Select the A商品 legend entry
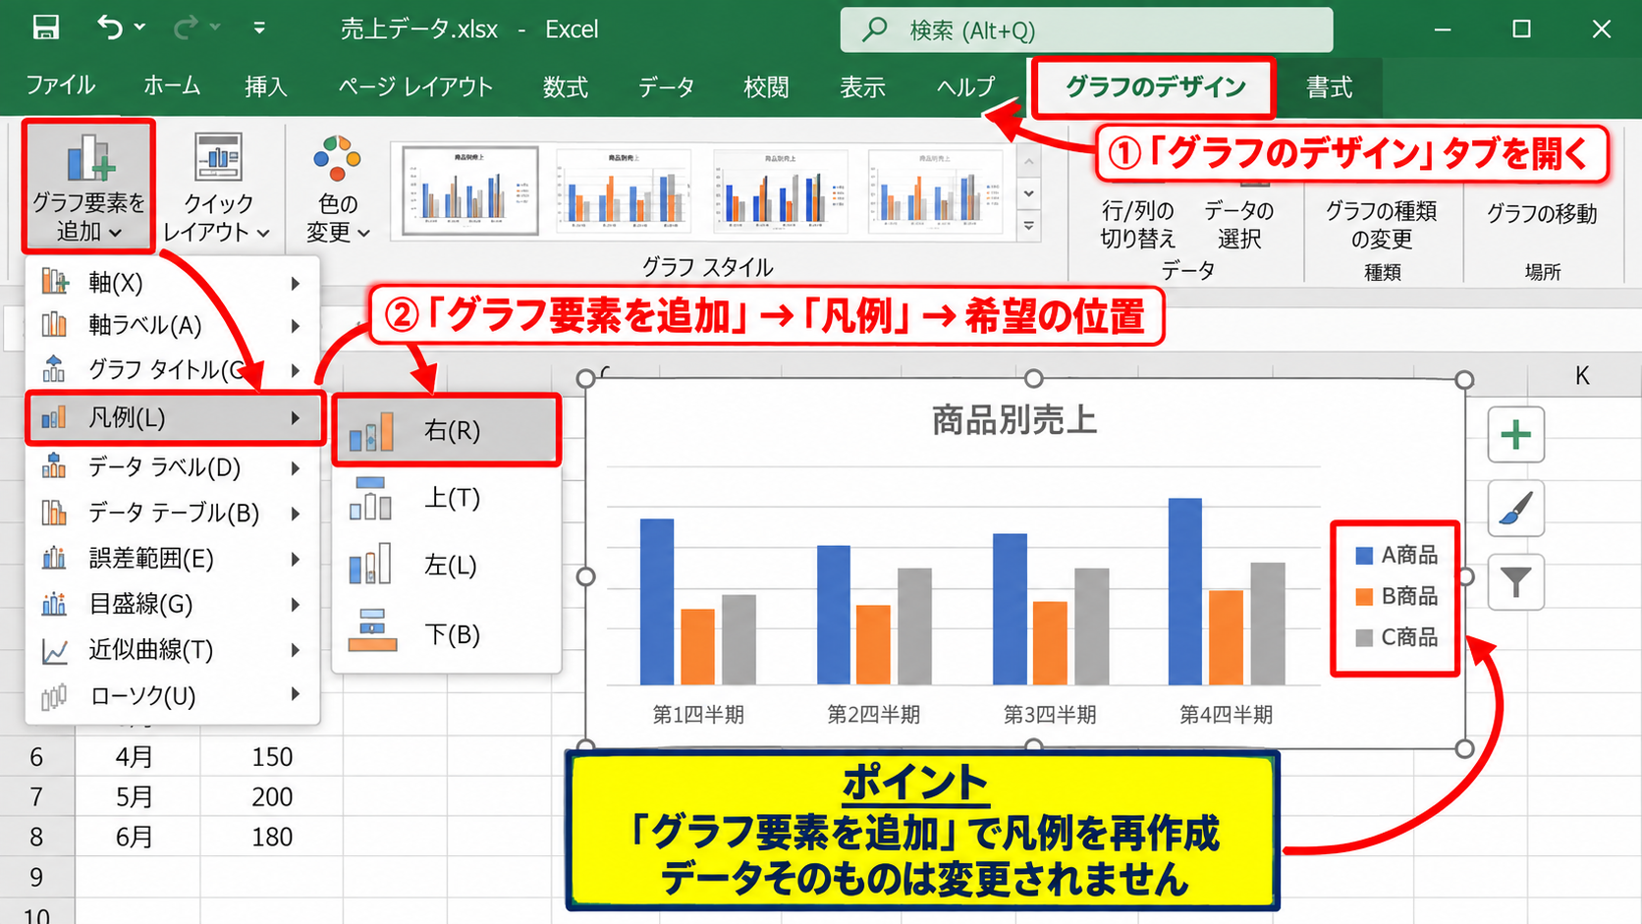This screenshot has height=924, width=1642. coord(1396,555)
